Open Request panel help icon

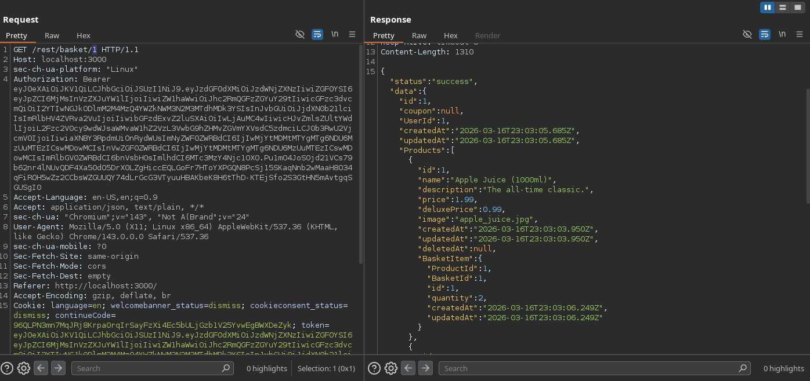click(7, 368)
